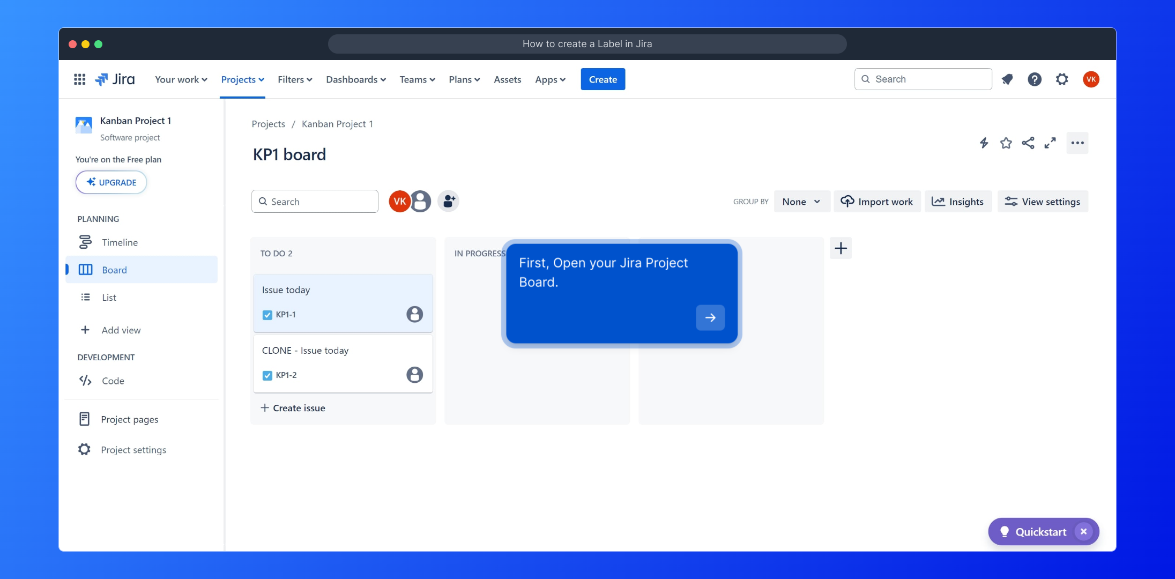Click the UPGRADE button
This screenshot has height=579, width=1175.
click(111, 182)
